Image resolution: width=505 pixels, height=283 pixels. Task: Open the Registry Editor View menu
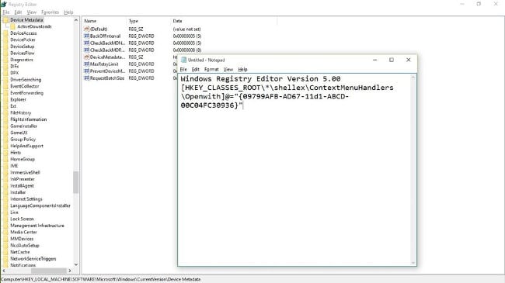32,12
